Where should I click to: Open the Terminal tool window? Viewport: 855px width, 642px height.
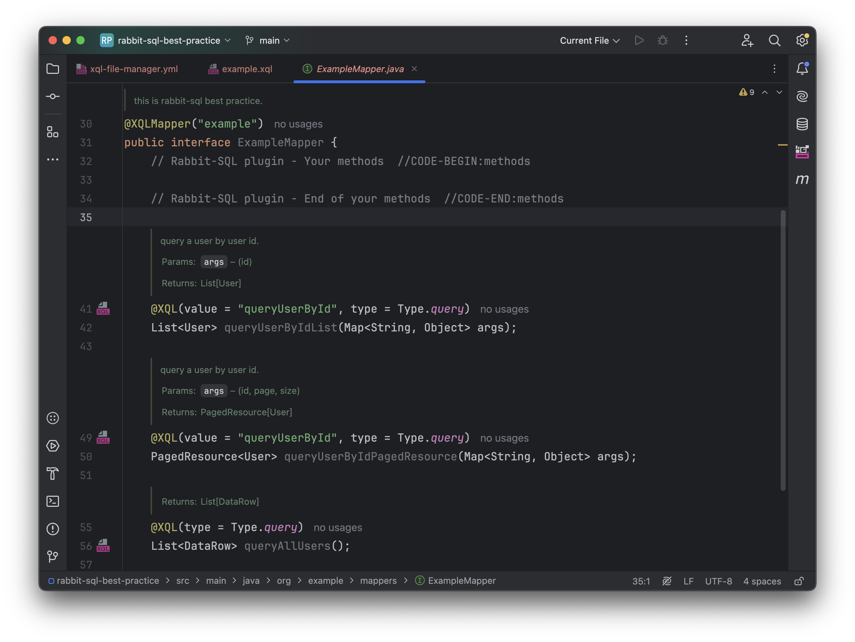click(x=52, y=502)
